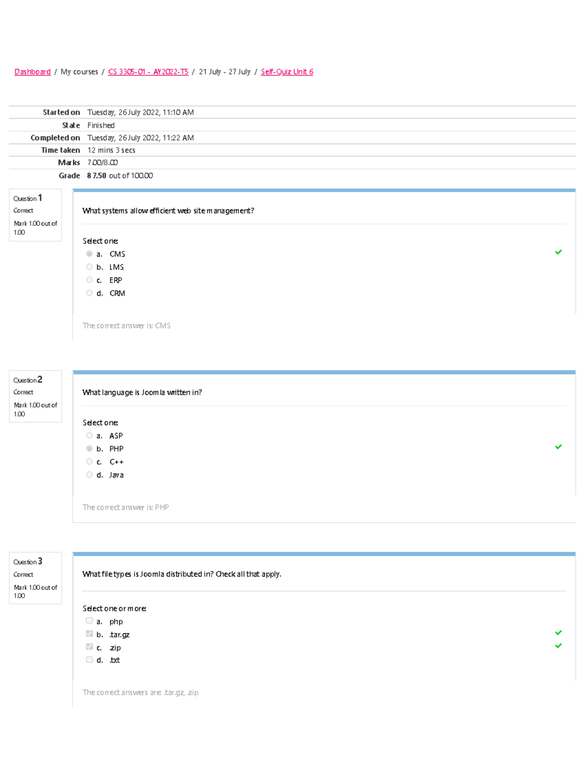Choose the LMS radio option
Viewport: 585px width, 757px height.
pyautogui.click(x=89, y=267)
